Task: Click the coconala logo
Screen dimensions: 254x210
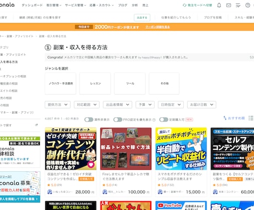Action: click(7, 5)
